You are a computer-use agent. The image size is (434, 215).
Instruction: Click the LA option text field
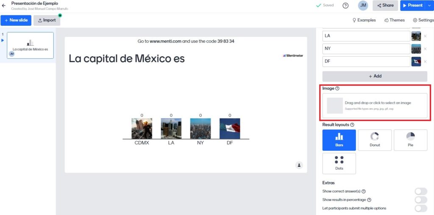(366, 36)
